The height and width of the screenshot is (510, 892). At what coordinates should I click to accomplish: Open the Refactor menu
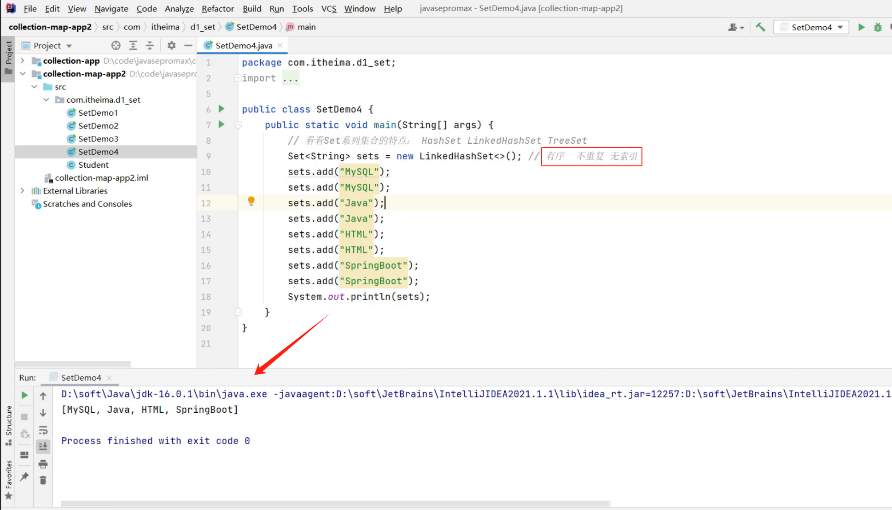(x=217, y=8)
